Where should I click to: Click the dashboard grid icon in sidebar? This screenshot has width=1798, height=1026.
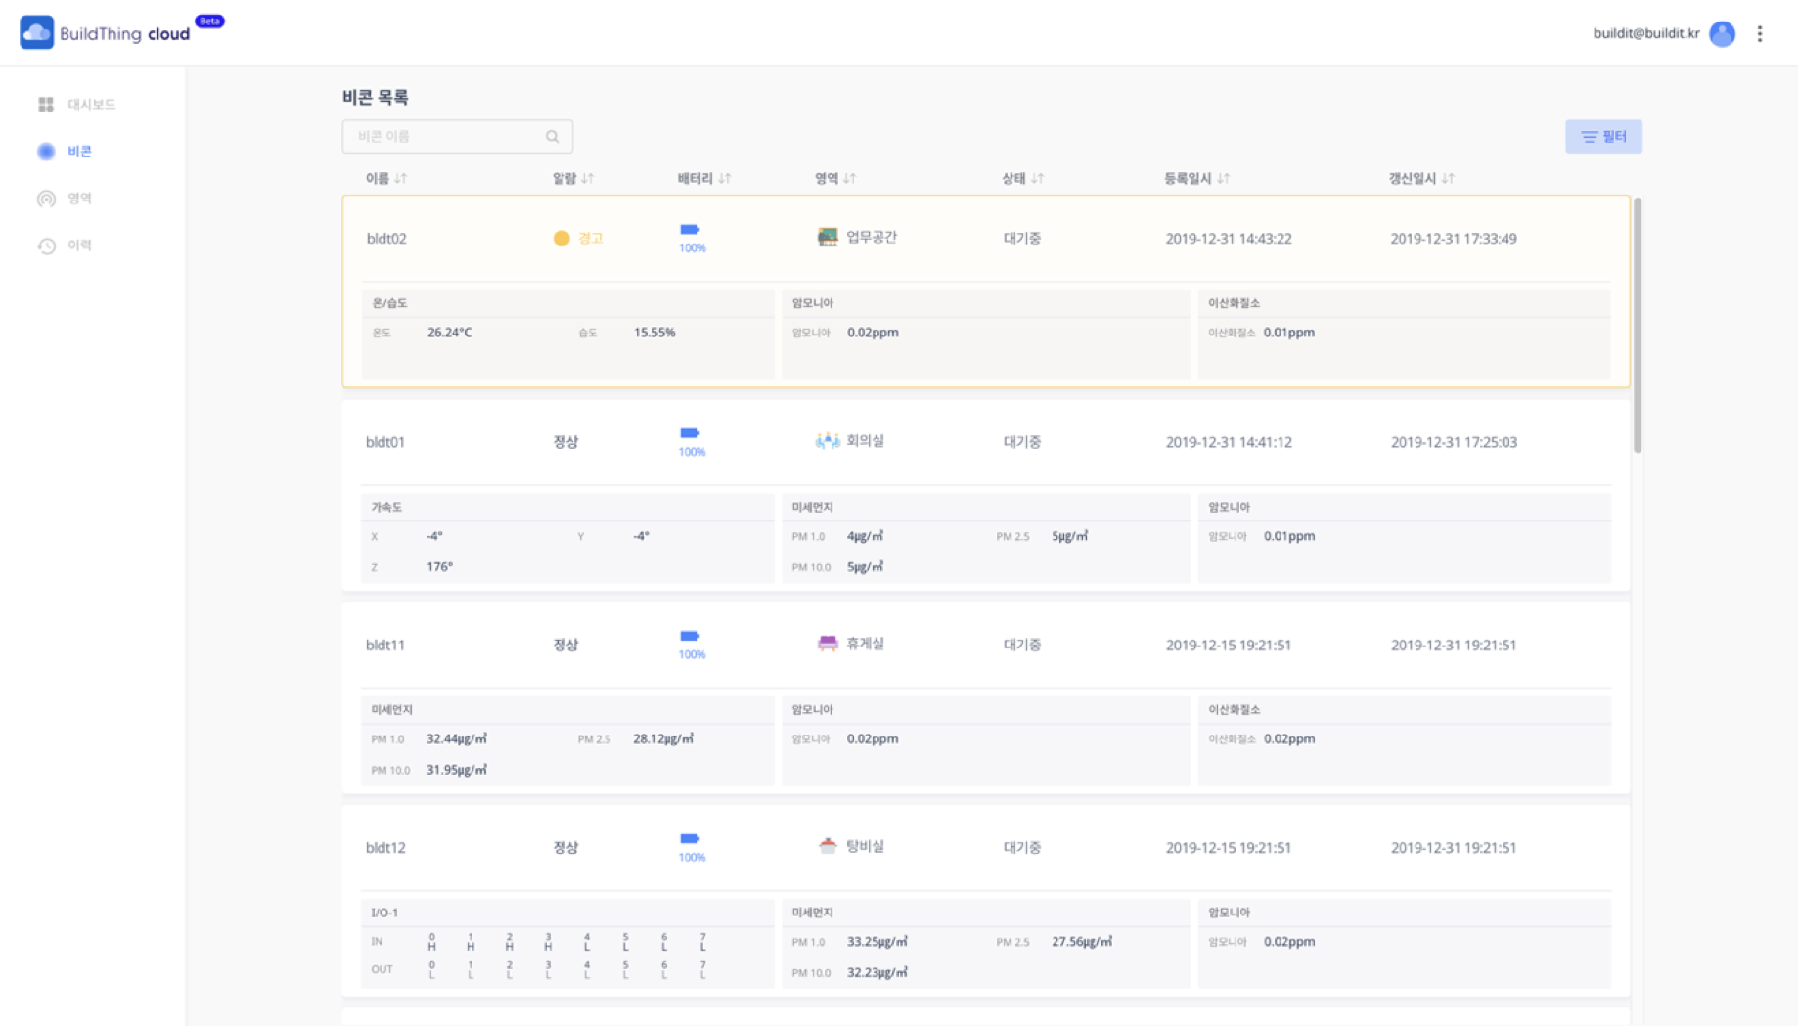pyautogui.click(x=46, y=104)
